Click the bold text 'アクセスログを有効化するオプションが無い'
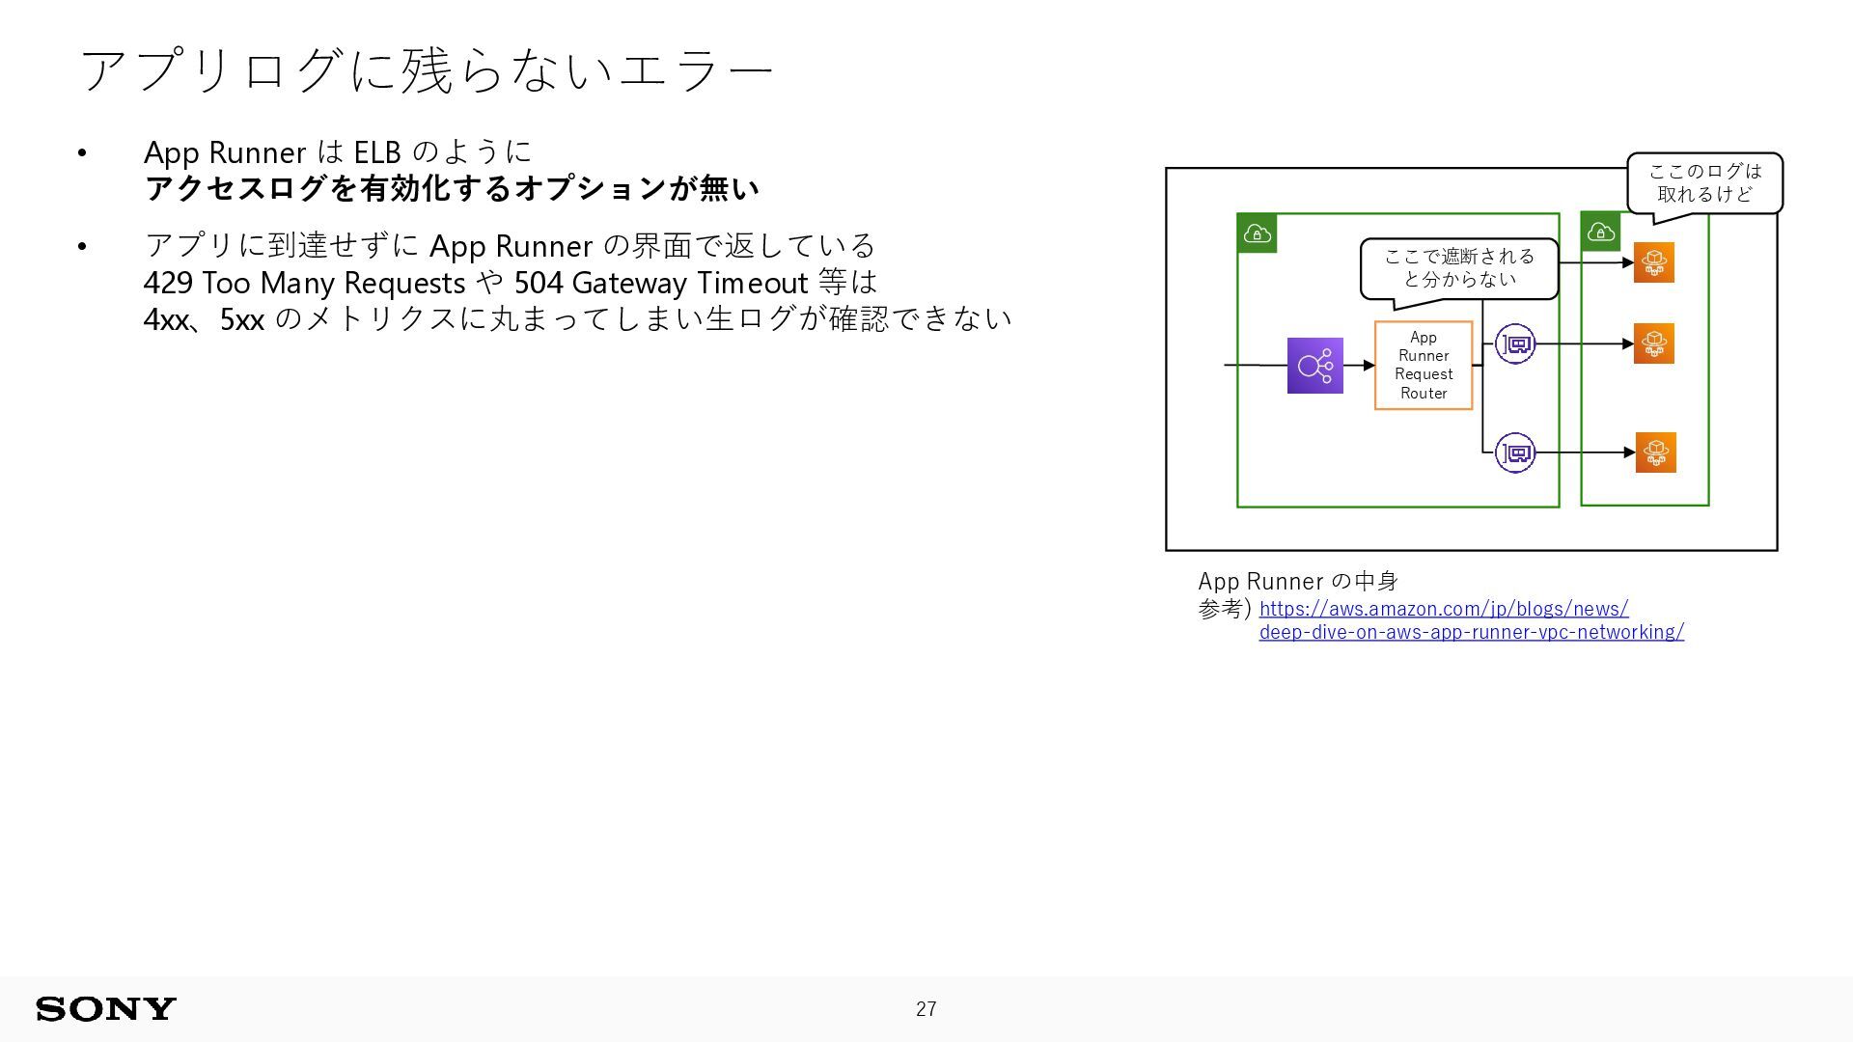This screenshot has height=1042, width=1853. pos(452,189)
